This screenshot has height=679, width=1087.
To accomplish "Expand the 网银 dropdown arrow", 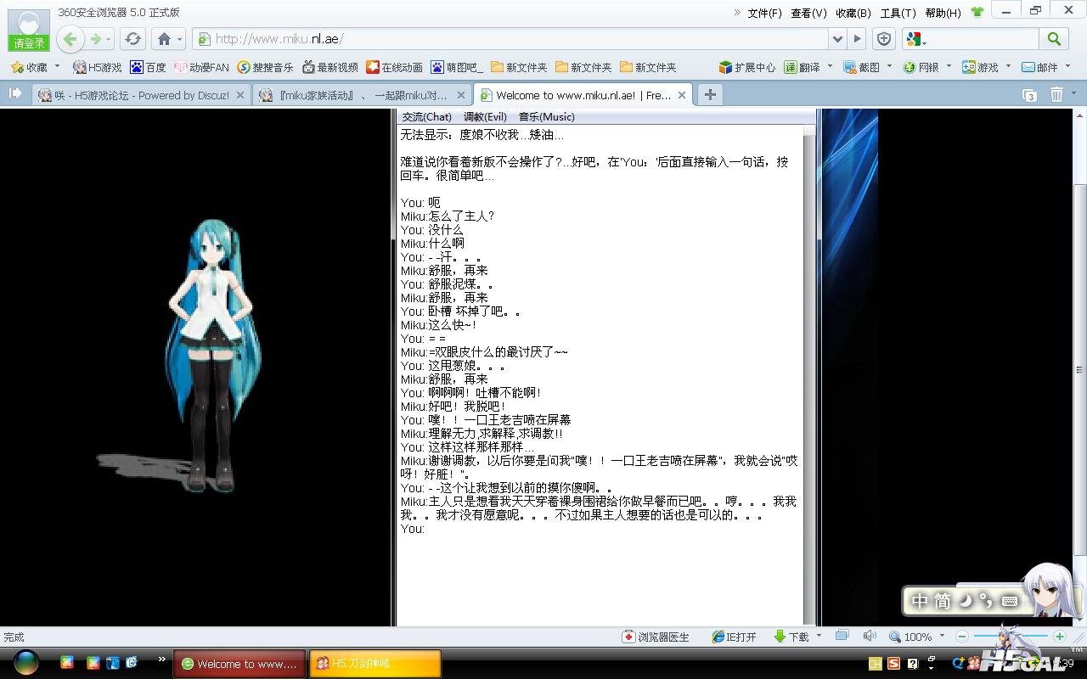I will point(949,66).
